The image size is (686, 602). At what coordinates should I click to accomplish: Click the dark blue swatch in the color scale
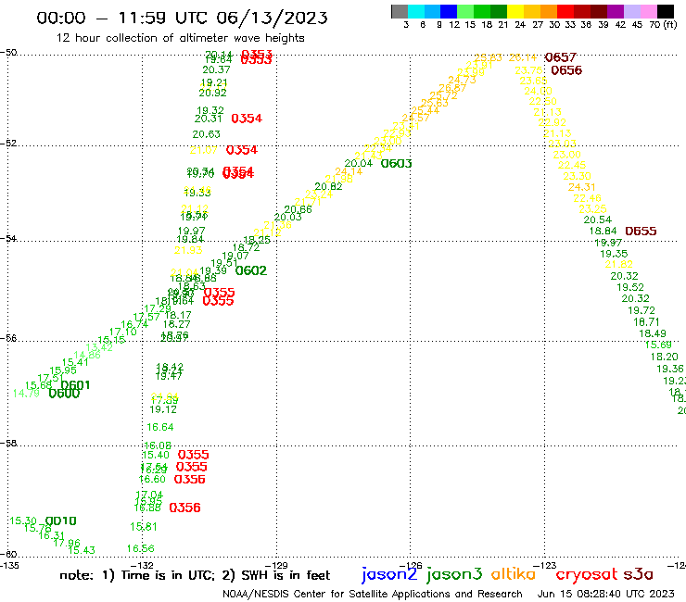(449, 11)
